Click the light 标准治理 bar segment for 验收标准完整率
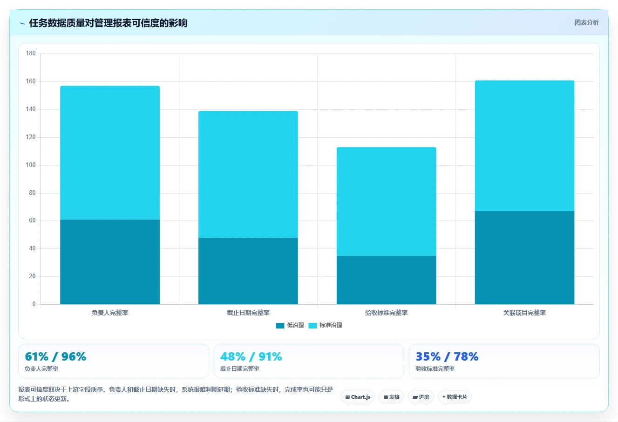 click(x=387, y=201)
